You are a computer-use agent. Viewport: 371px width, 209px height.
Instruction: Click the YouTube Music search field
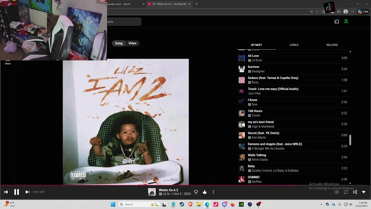coord(124,22)
